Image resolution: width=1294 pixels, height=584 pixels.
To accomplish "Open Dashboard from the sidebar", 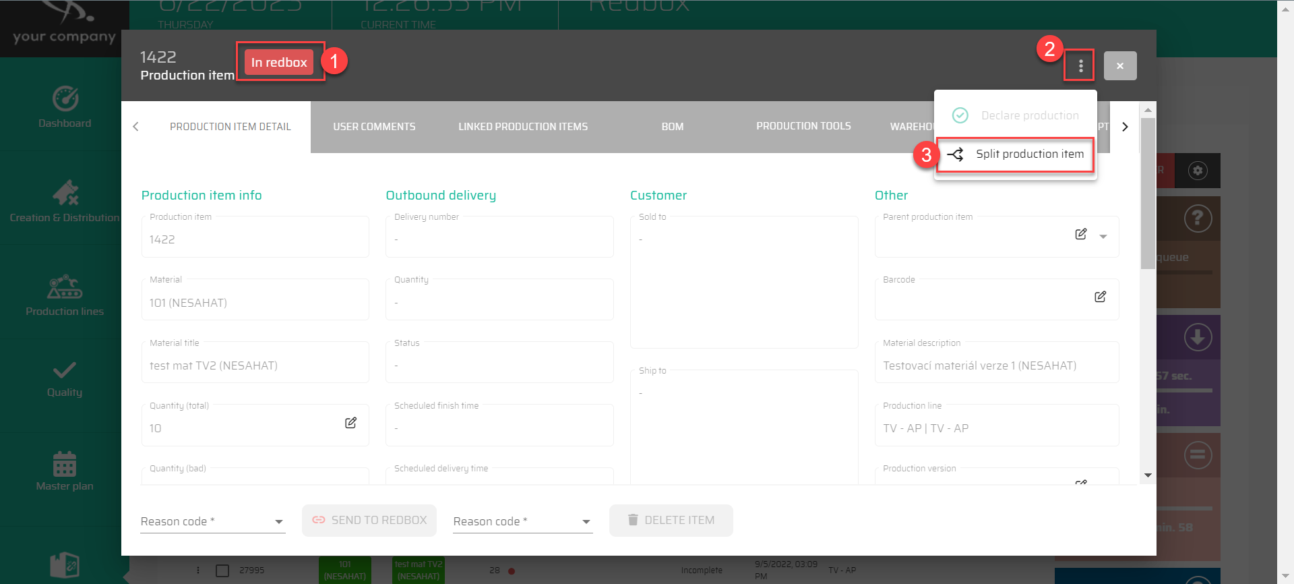I will coord(65,107).
